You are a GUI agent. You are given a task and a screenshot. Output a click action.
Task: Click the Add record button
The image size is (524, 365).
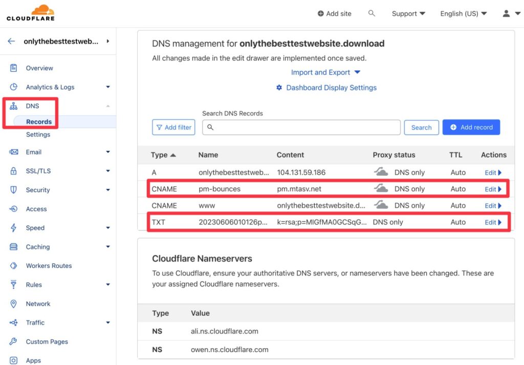(471, 127)
